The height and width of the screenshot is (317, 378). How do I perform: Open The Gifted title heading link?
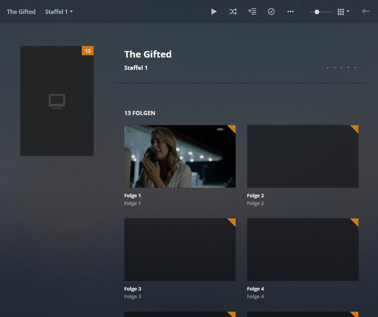148,54
